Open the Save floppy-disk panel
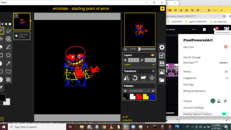Screen dimensions: 231x130 [162, 64]
